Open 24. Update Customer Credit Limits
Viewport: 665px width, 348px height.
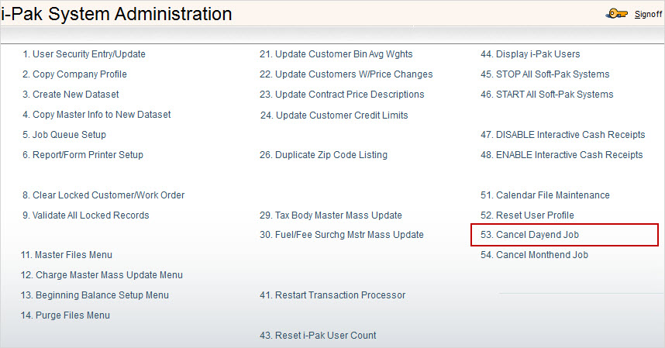pyautogui.click(x=334, y=115)
